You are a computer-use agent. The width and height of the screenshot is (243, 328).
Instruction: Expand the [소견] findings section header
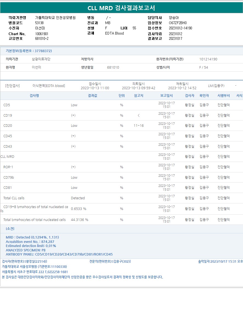pos(10,229)
